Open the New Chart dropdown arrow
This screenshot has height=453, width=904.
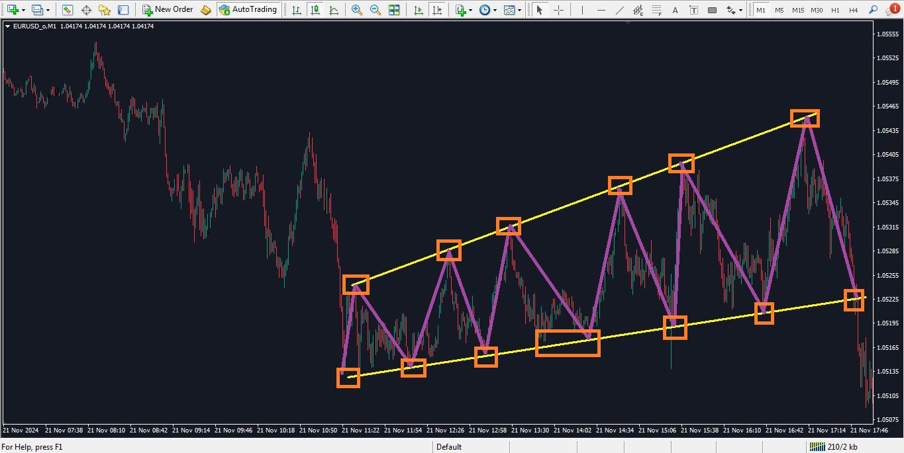[x=24, y=10]
